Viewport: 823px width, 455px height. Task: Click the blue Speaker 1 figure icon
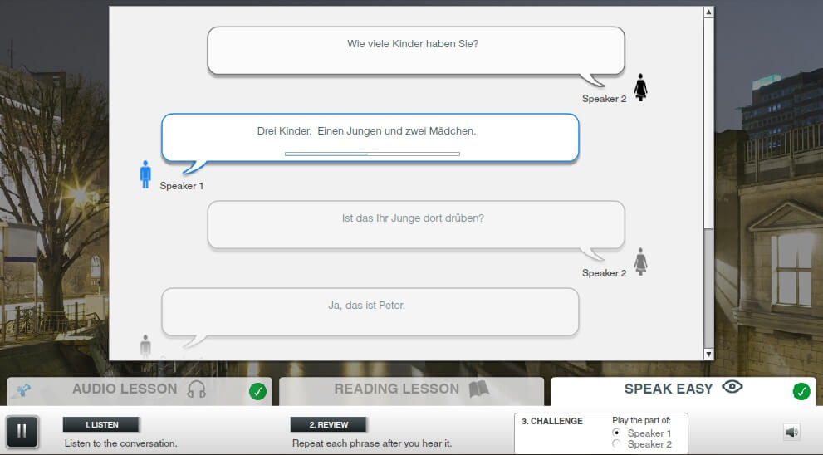145,174
